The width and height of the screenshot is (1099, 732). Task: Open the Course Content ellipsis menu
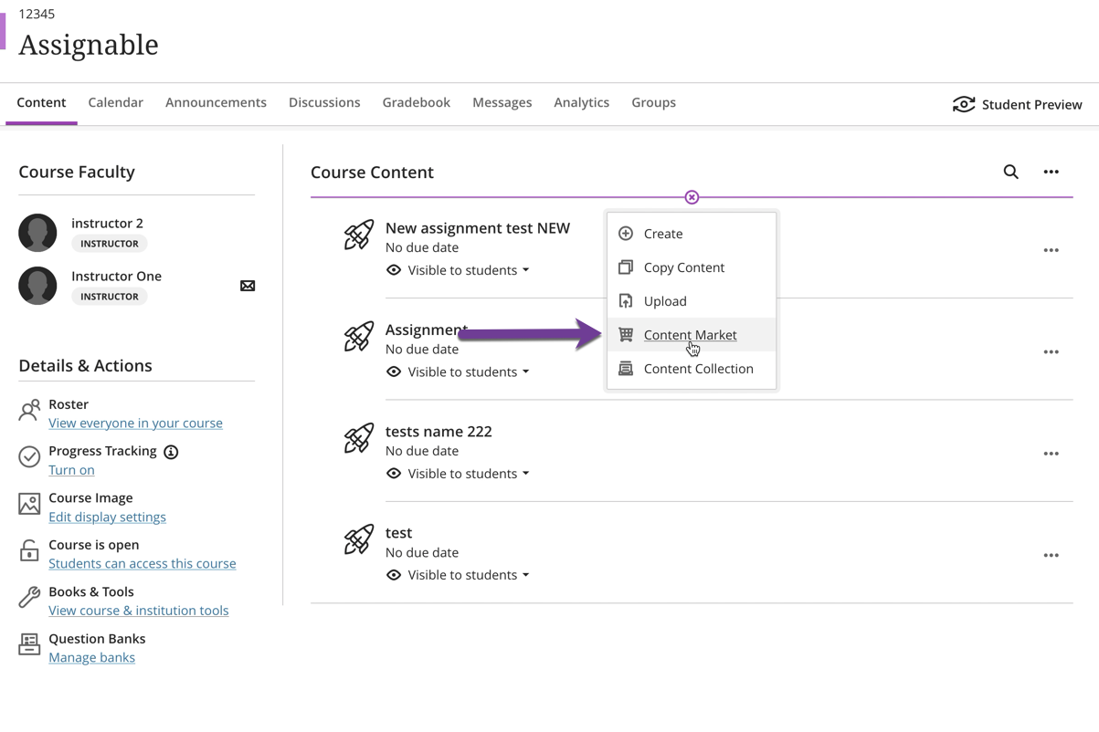pos(1051,172)
